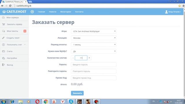Open Мониторинг menu item

66,12
